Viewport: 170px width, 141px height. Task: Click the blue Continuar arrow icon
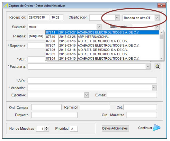156,128
